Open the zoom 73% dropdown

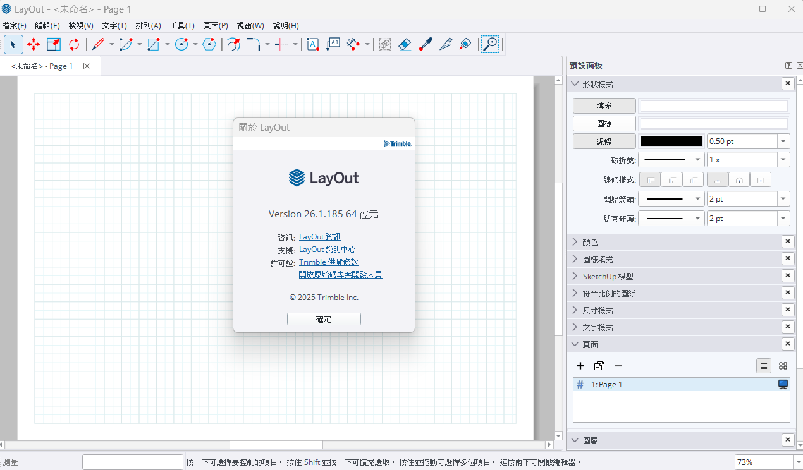[797, 462]
